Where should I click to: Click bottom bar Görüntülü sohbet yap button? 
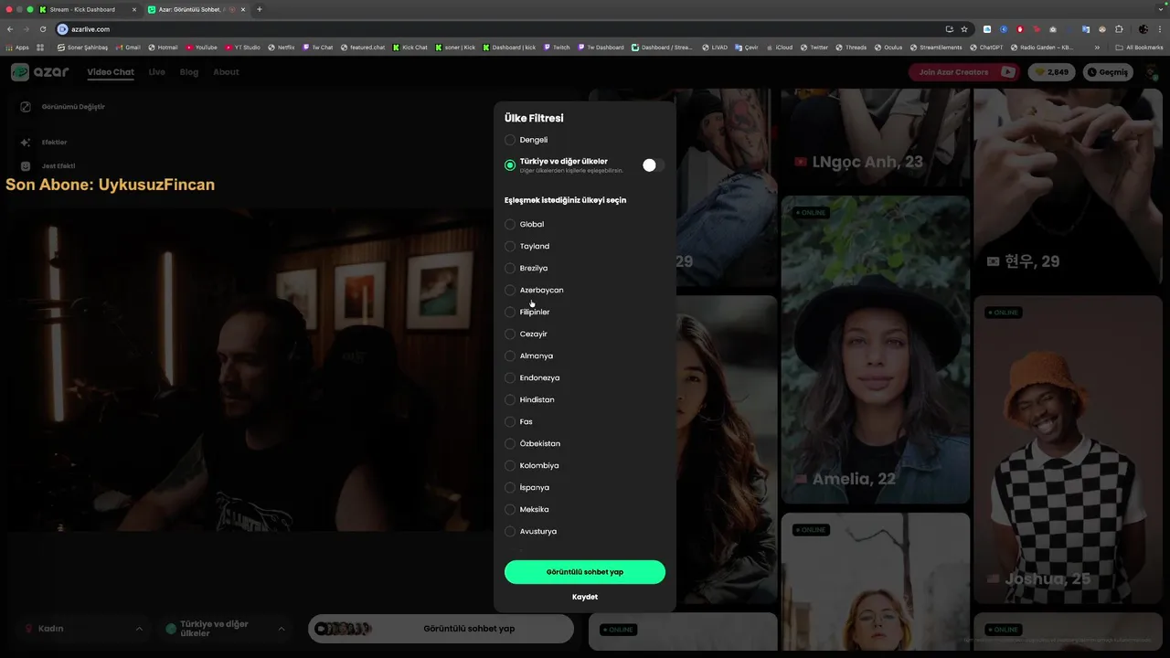click(441, 629)
